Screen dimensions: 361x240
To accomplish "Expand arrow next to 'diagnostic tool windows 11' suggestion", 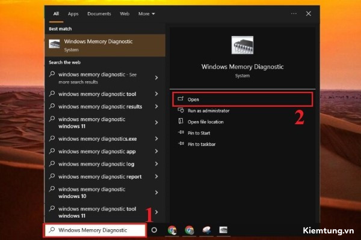I will pyautogui.click(x=156, y=212).
